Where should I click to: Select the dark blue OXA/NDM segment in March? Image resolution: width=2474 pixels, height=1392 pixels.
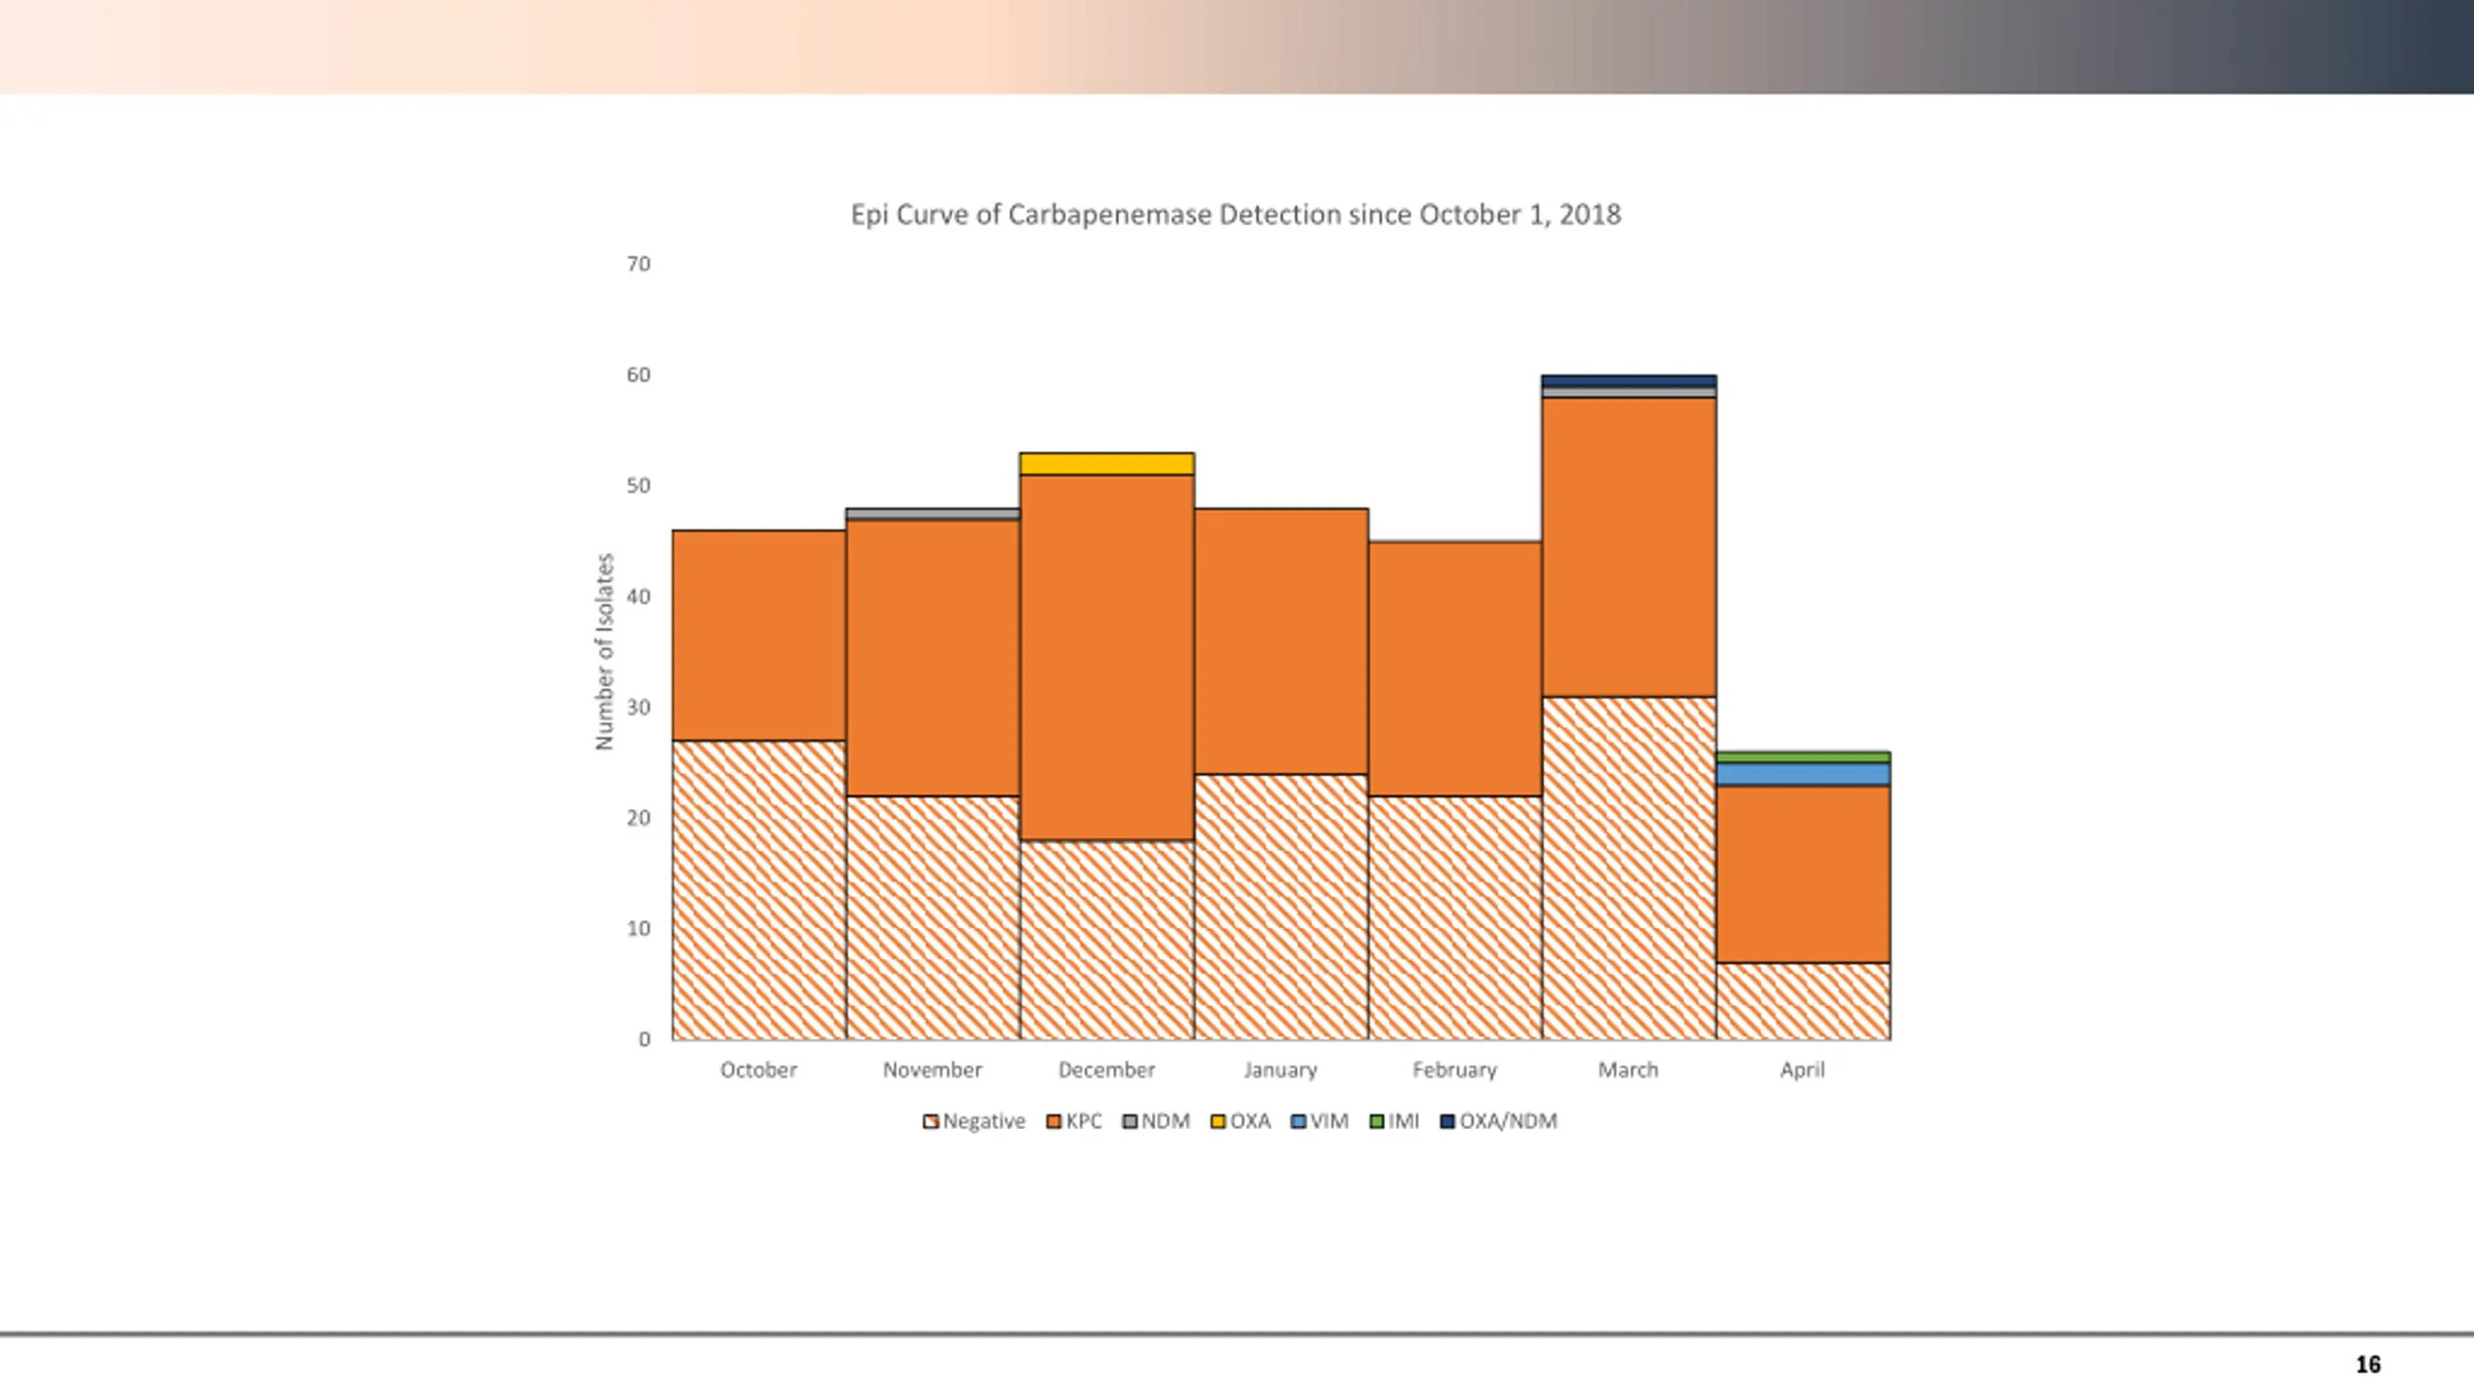pyautogui.click(x=1628, y=381)
